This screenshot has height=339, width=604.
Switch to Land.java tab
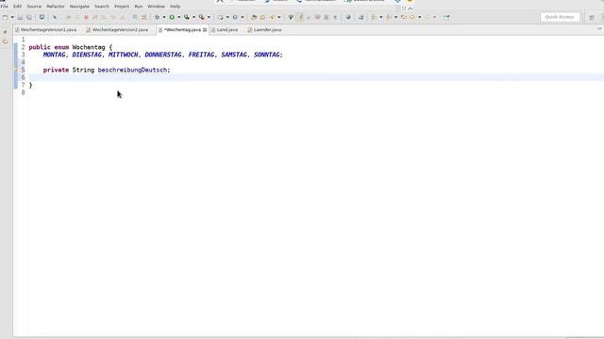[225, 29]
